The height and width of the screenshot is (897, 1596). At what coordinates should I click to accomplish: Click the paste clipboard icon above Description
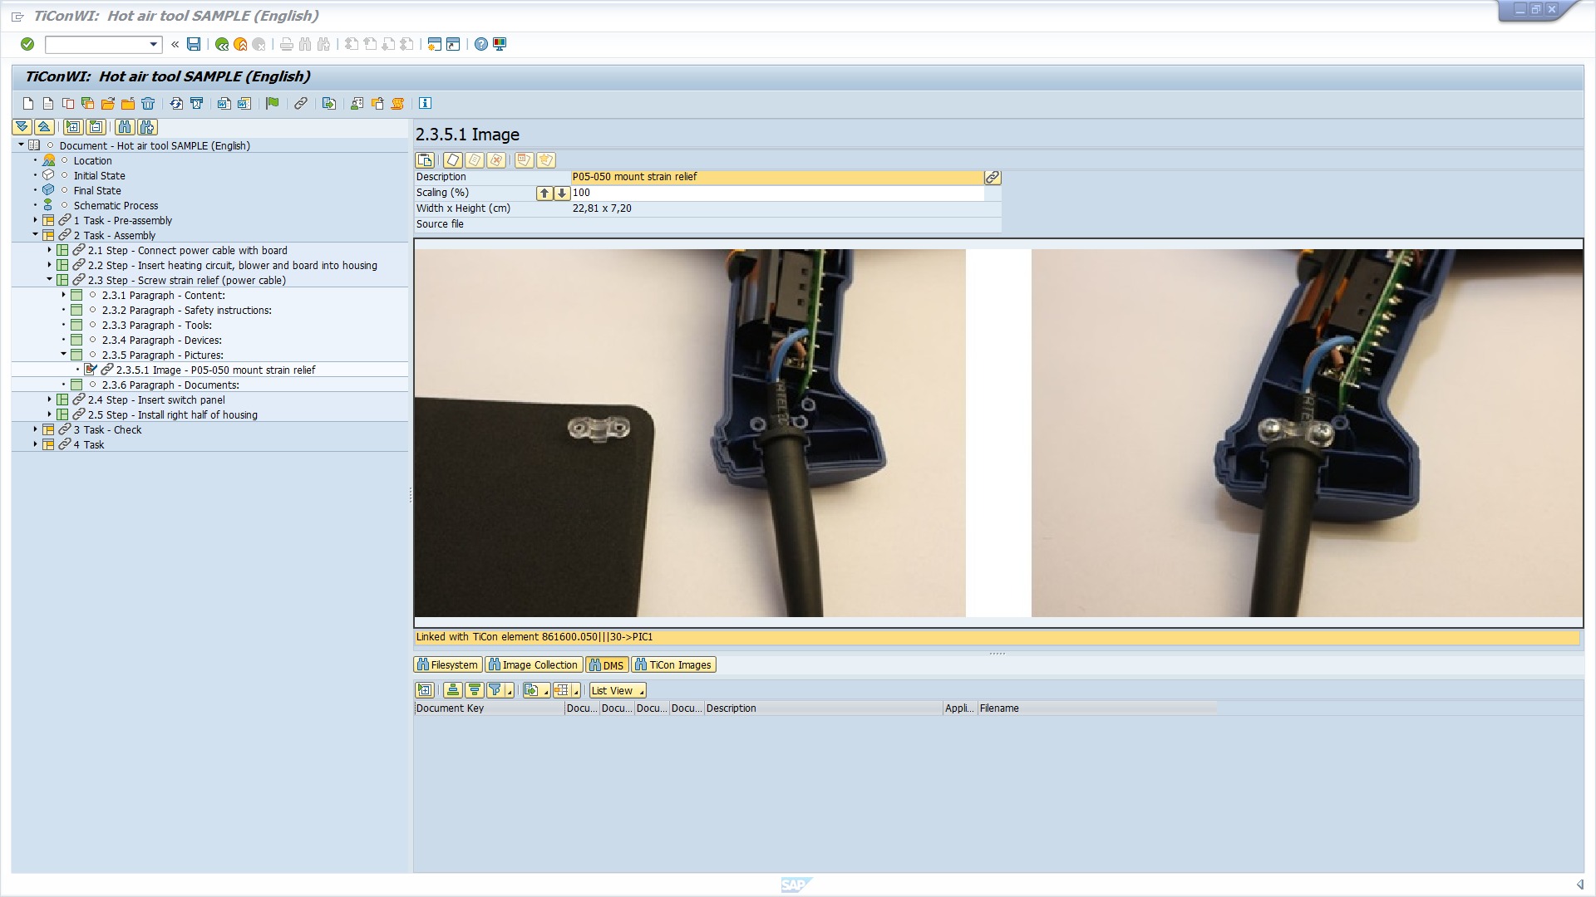pos(425,160)
